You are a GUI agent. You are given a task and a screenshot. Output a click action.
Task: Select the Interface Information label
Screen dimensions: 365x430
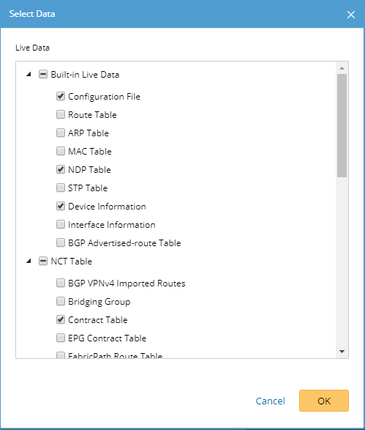(111, 225)
